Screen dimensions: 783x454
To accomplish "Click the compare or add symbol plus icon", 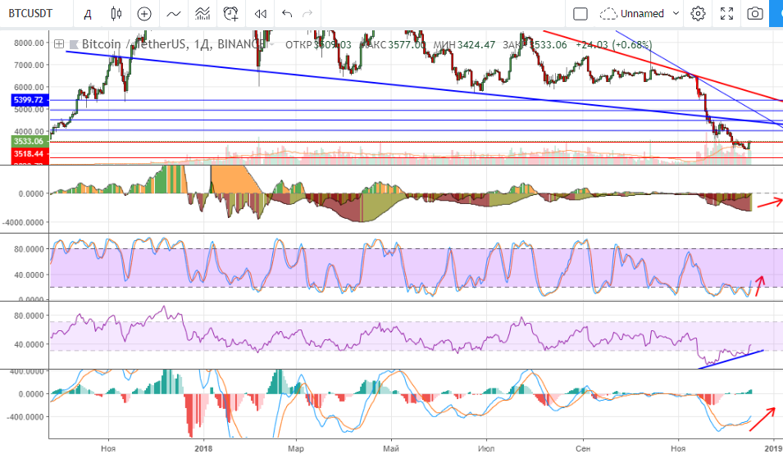I will pyautogui.click(x=144, y=13).
